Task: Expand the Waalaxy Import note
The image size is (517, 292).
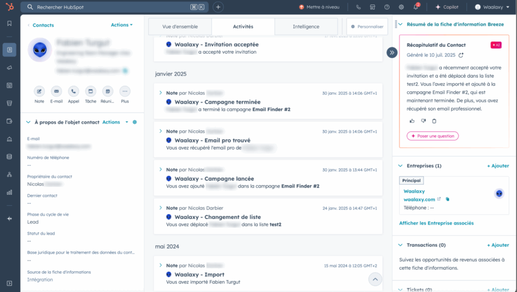Action: tap(161, 265)
